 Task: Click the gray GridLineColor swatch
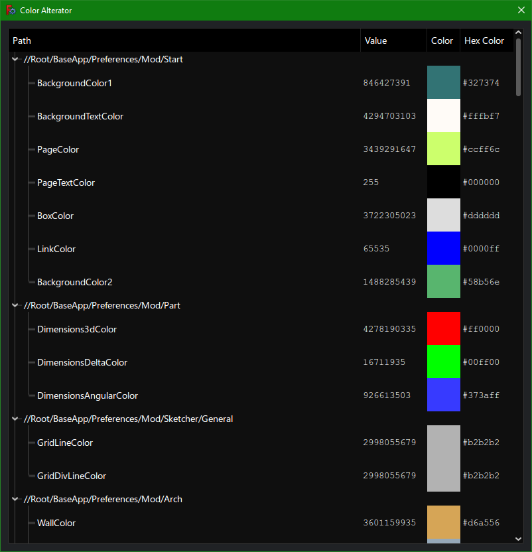(x=443, y=443)
